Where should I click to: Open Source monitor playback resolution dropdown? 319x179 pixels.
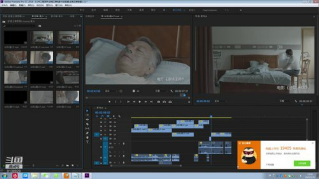pos(161,91)
